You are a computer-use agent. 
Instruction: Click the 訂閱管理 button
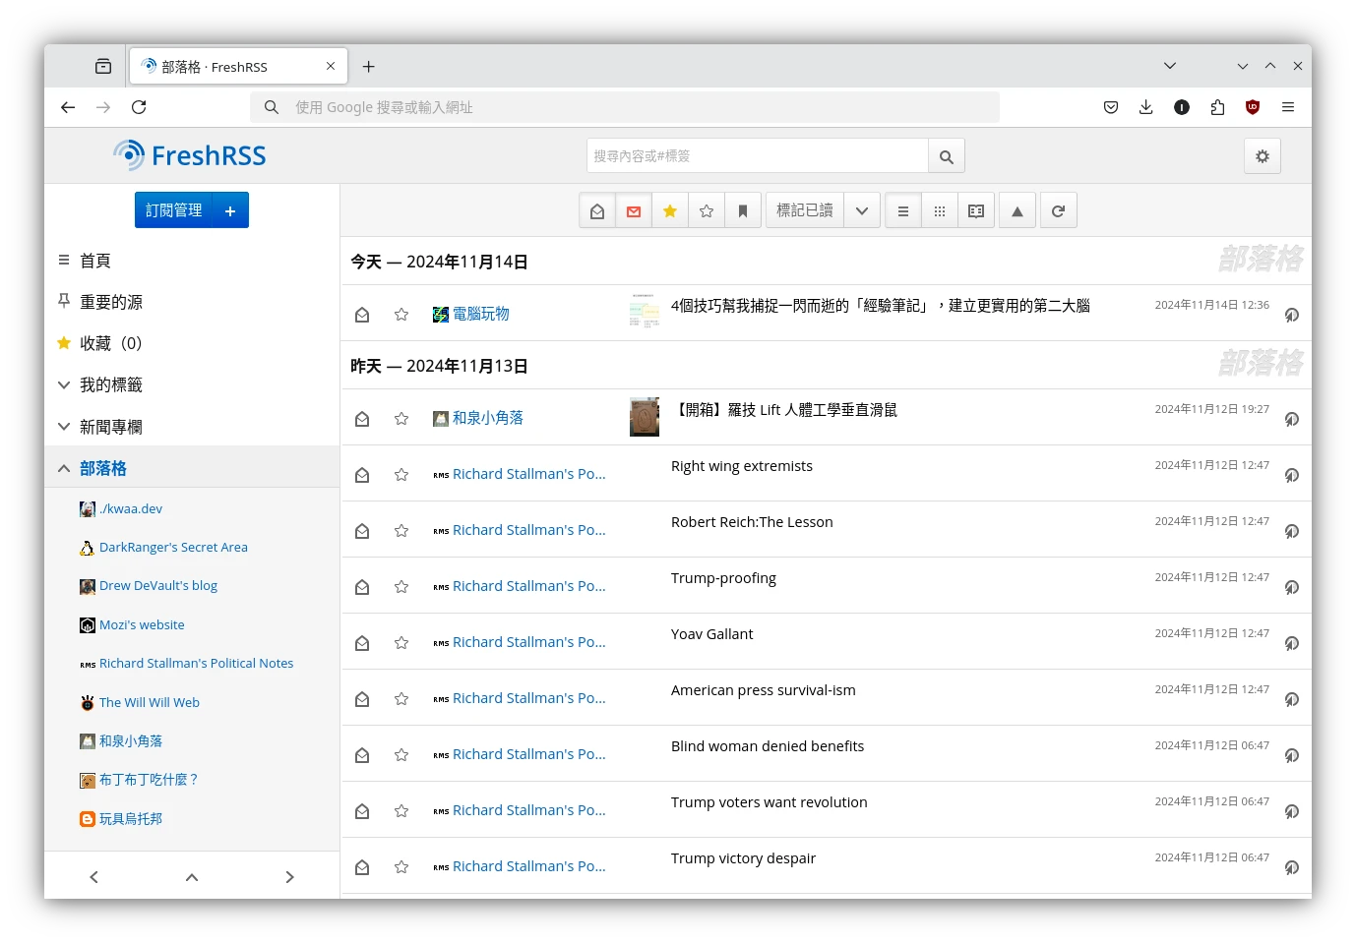click(x=174, y=210)
